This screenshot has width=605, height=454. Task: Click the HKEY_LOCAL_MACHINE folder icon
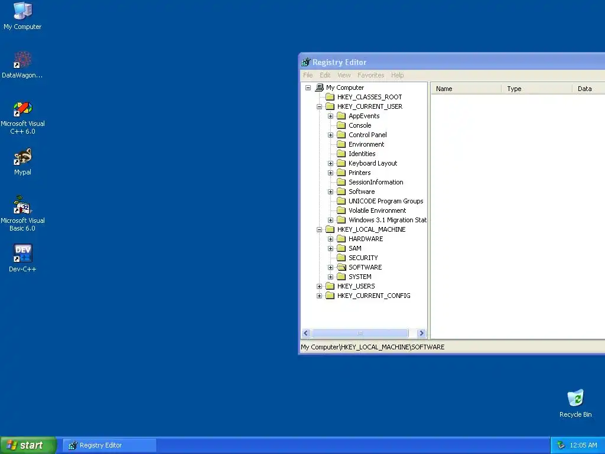click(330, 229)
